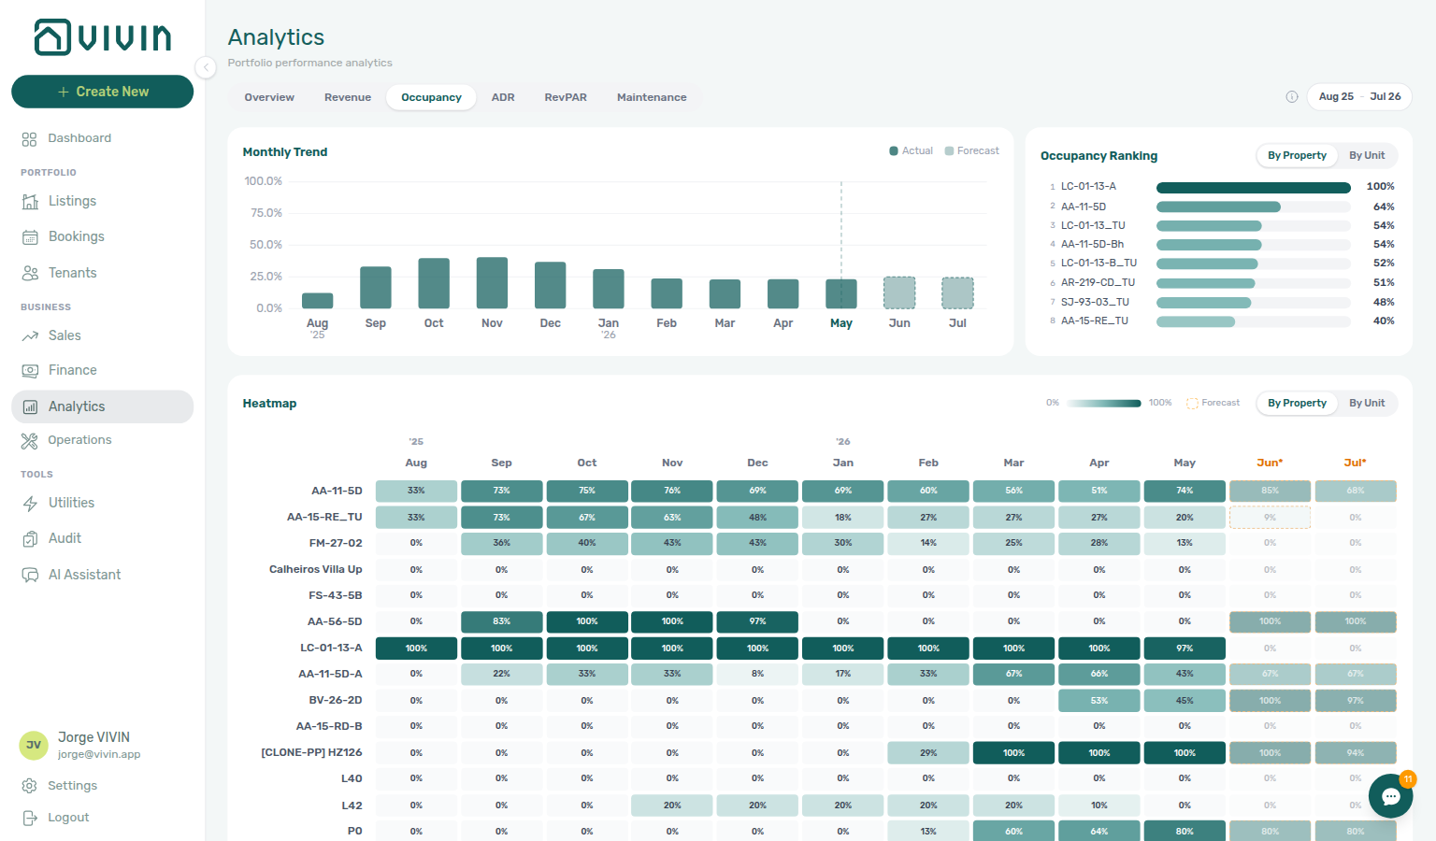Switch to the ADR tab
Image resolution: width=1436 pixels, height=841 pixels.
click(503, 97)
